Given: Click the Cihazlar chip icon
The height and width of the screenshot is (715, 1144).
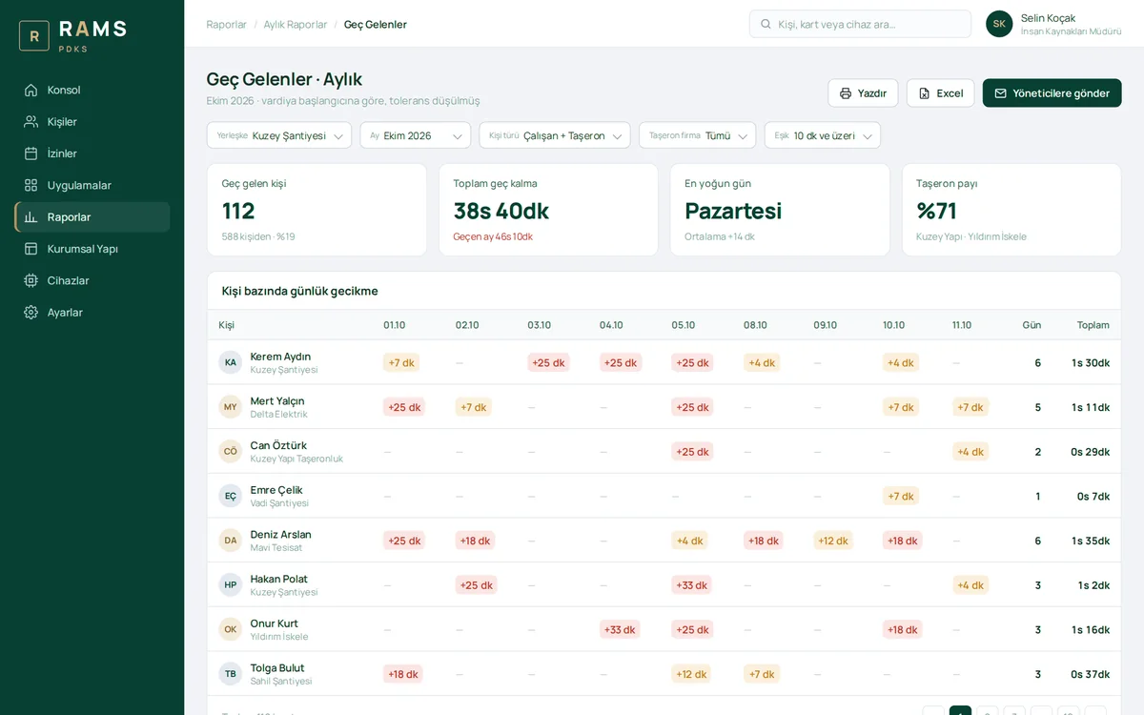Looking at the screenshot, I should pos(31,280).
